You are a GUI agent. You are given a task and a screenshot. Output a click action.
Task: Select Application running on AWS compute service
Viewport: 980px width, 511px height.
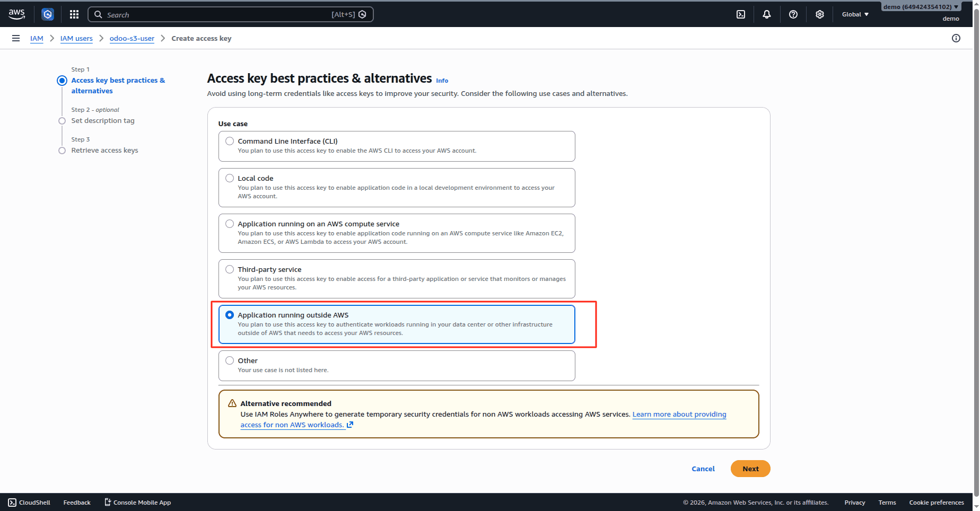tap(397, 233)
